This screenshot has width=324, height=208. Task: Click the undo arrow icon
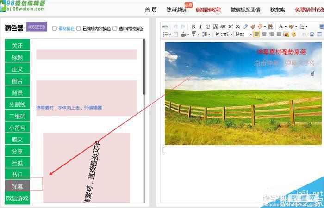[x=175, y=27]
